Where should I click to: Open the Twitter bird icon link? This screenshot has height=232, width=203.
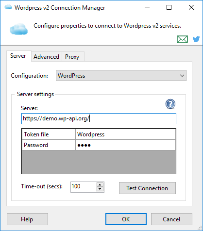coord(196,39)
